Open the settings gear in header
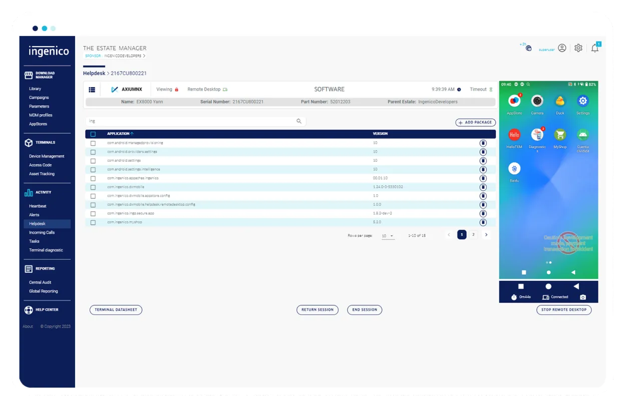This screenshot has height=407, width=625. (578, 48)
